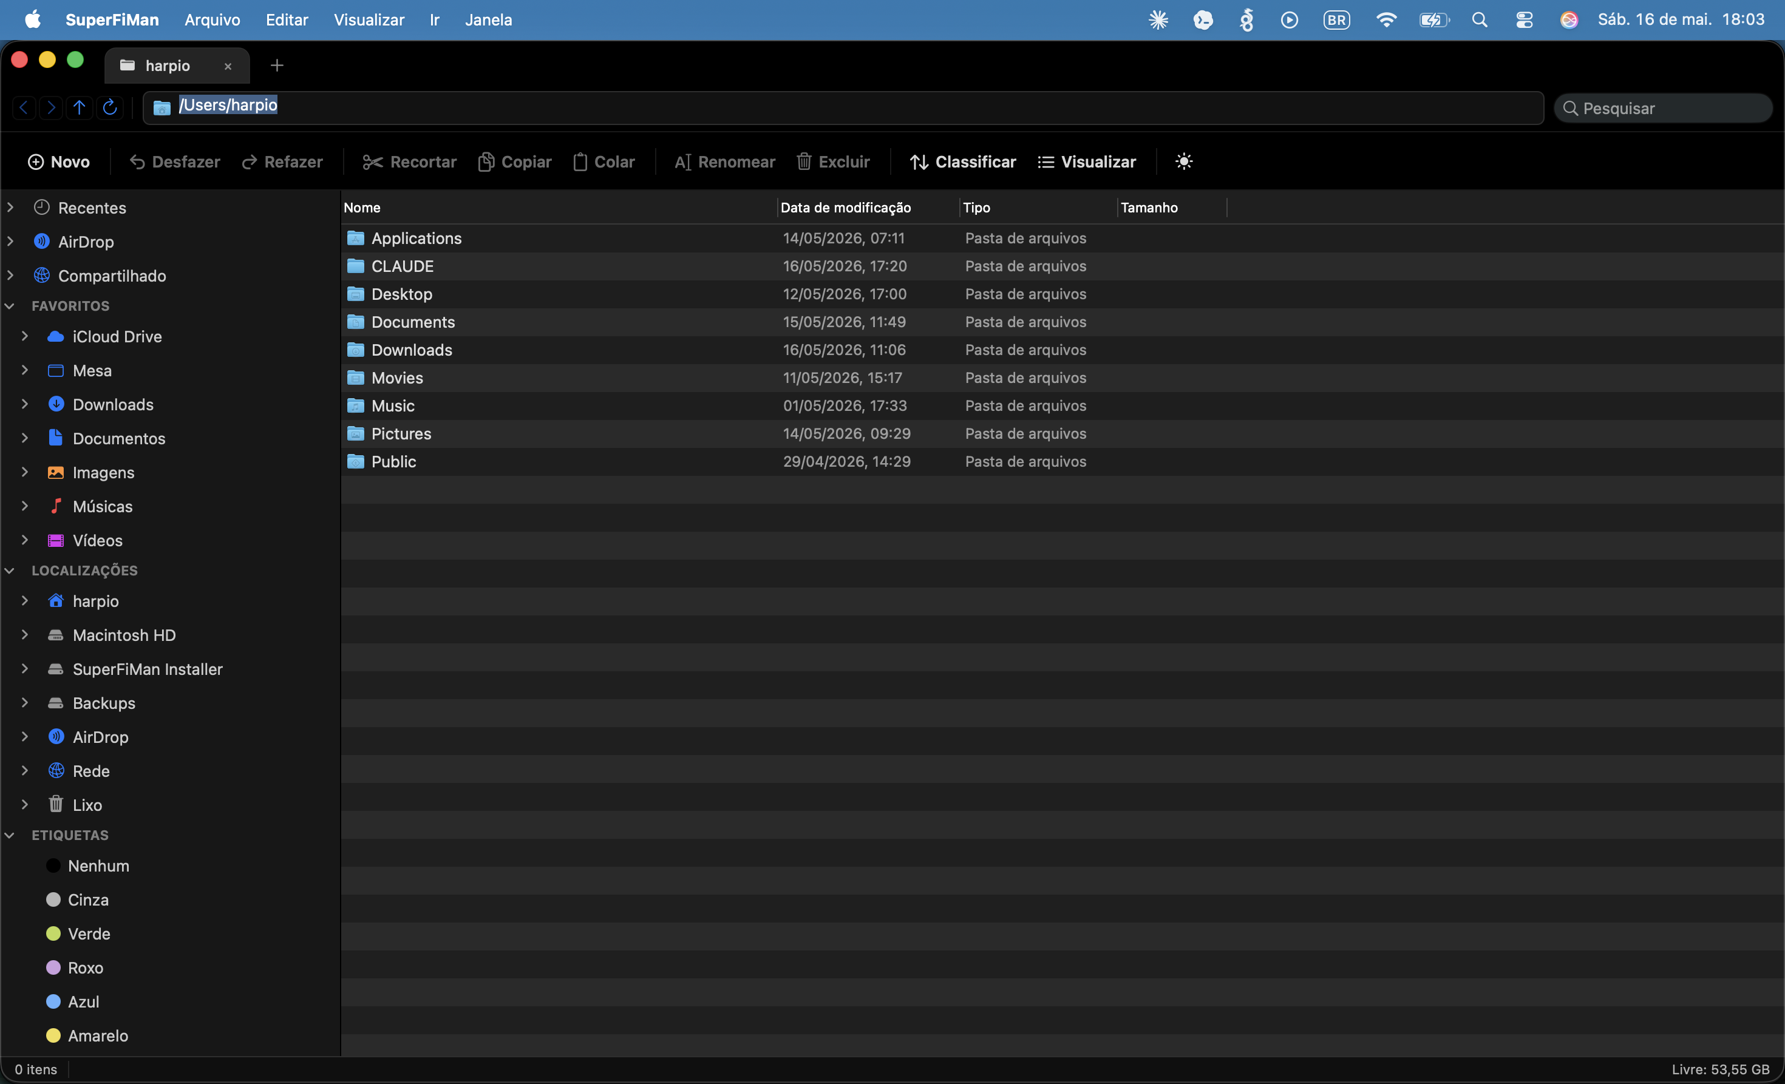Viewport: 1785px width, 1084px height.
Task: Collapse the LOCALIZAÇÕES section
Action: tap(10, 571)
